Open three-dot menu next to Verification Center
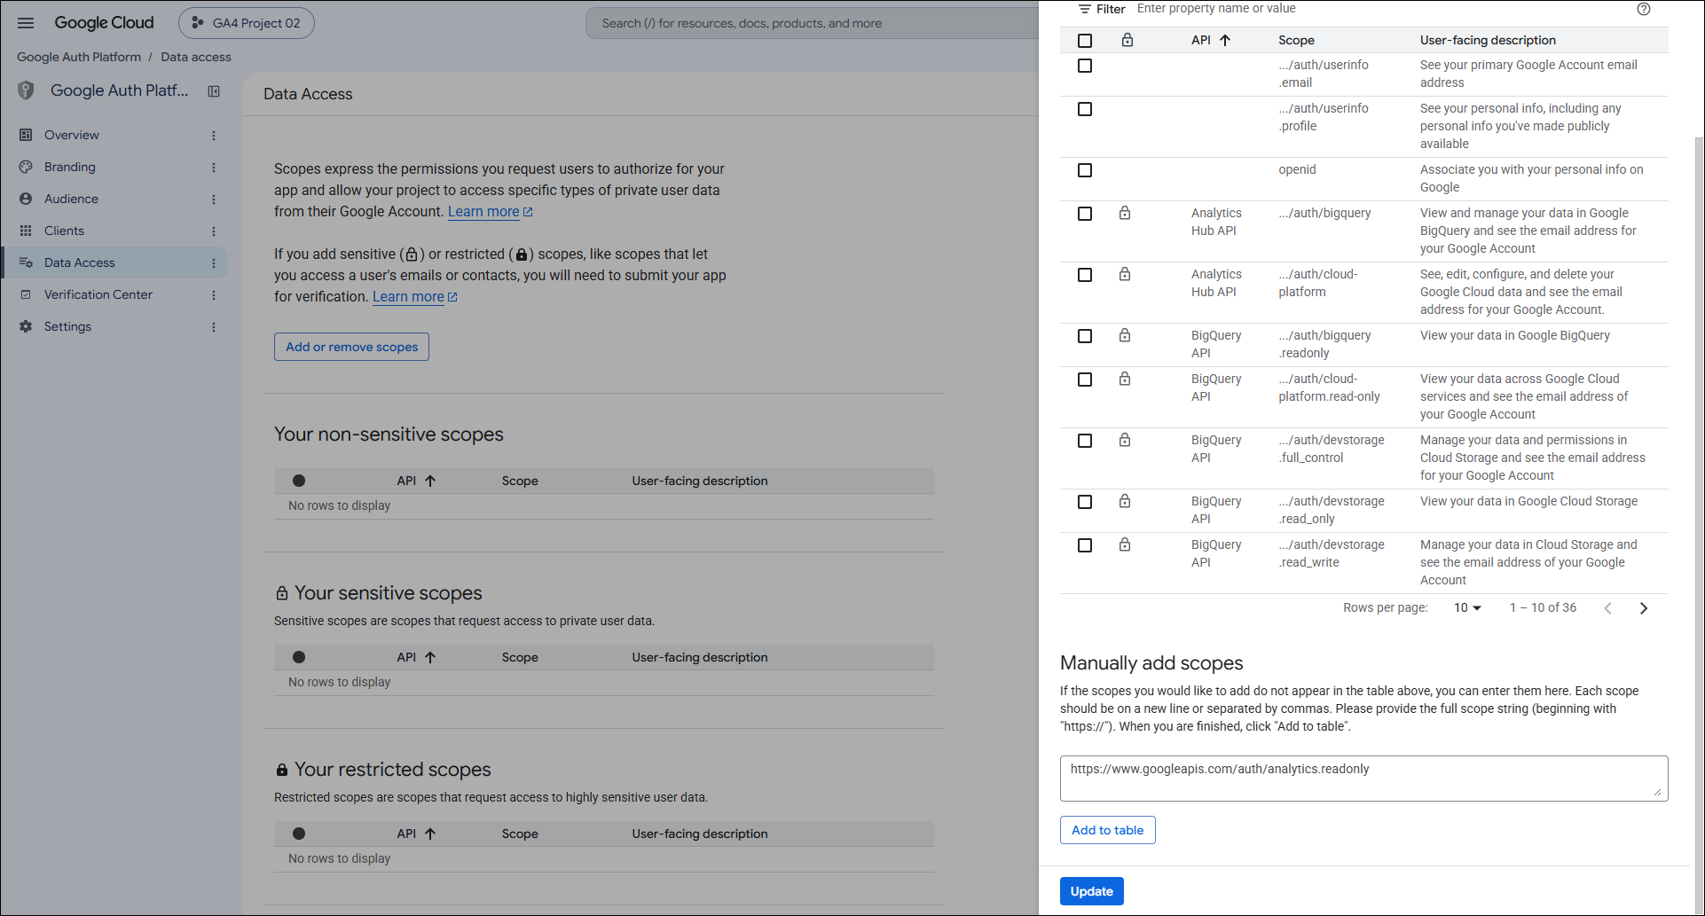Viewport: 1705px width, 916px height. (x=214, y=295)
